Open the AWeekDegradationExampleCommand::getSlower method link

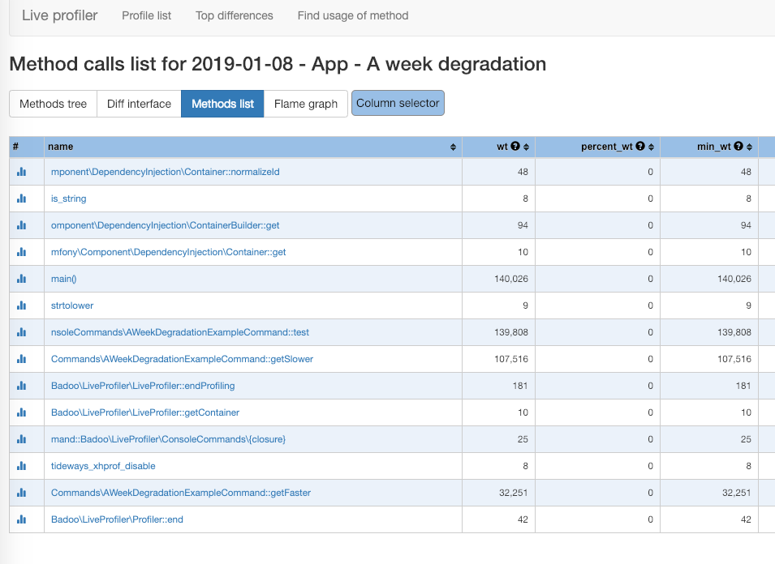[x=182, y=359]
